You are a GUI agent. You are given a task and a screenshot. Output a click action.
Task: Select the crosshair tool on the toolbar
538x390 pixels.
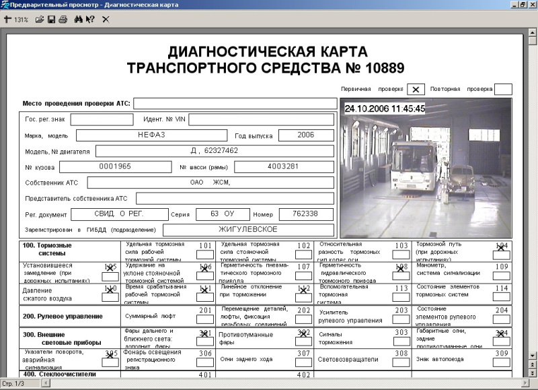(7, 20)
